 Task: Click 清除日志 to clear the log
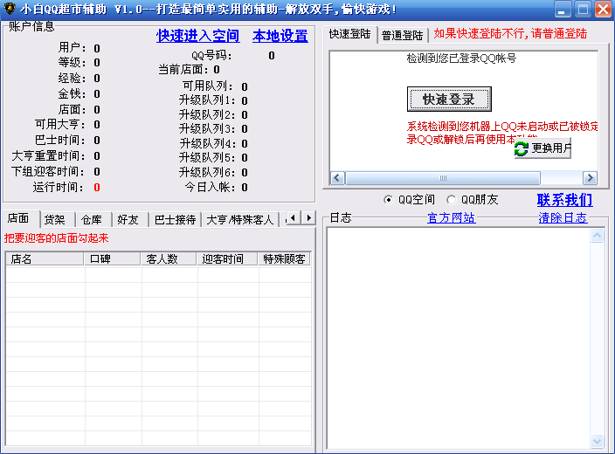pos(563,217)
